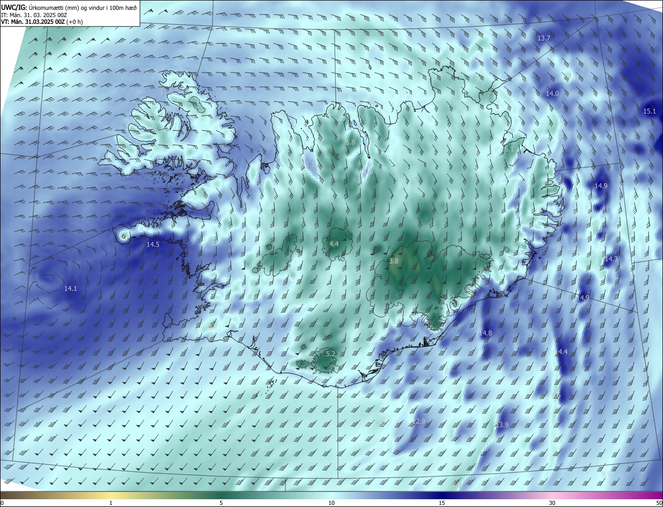The image size is (663, 507).
Task: Click the 4.4 value on the glacier
Action: tap(334, 244)
